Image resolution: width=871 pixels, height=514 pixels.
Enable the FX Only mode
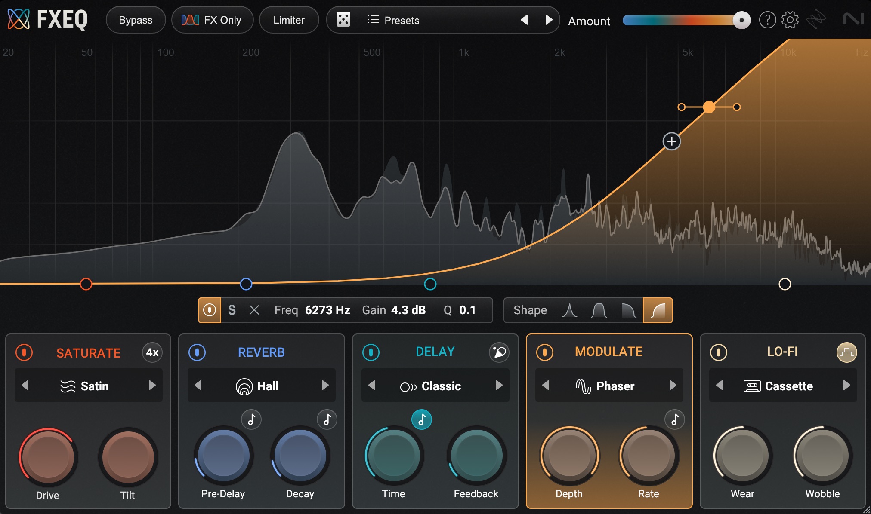[212, 20]
